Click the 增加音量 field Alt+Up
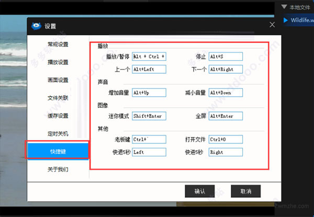This screenshot has height=217, width=314. click(149, 93)
